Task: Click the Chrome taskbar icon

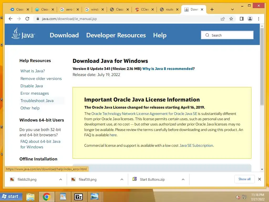Action: (x=47, y=197)
